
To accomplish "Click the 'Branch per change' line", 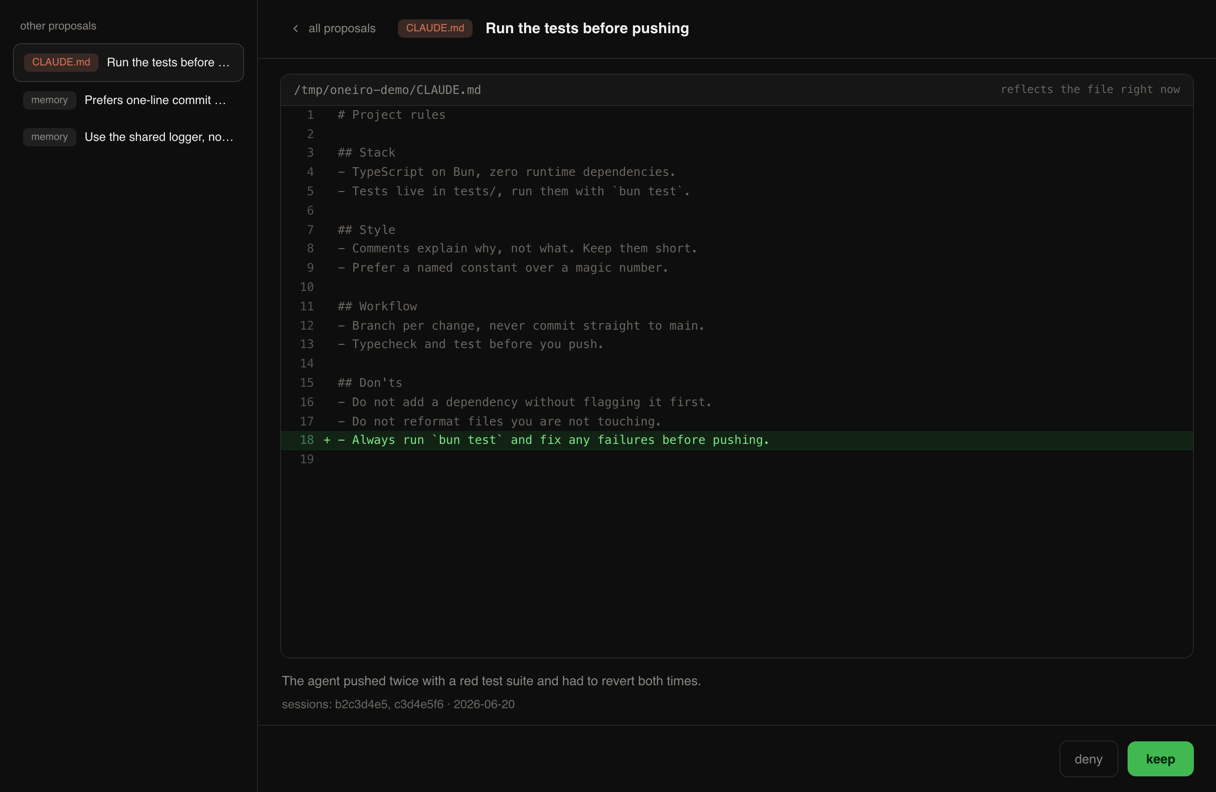I will (520, 326).
